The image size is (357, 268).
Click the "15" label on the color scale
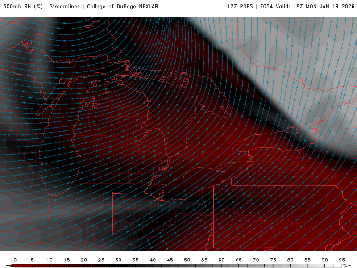(x=66, y=260)
